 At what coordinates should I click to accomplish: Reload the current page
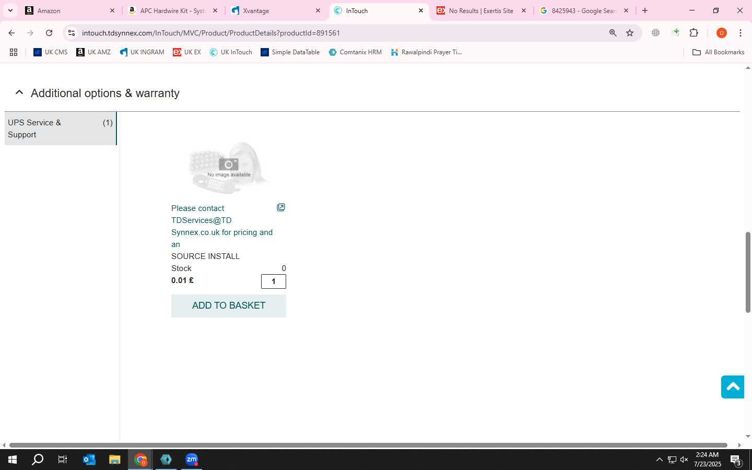49,33
